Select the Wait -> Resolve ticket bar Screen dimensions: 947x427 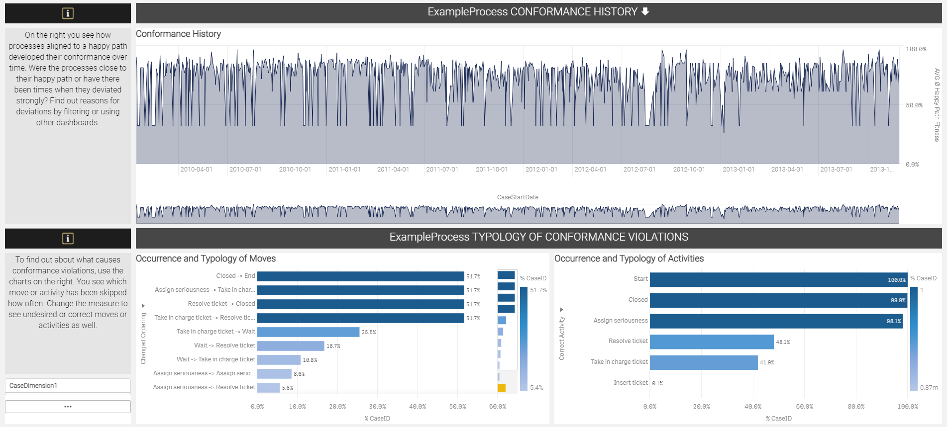[291, 346]
